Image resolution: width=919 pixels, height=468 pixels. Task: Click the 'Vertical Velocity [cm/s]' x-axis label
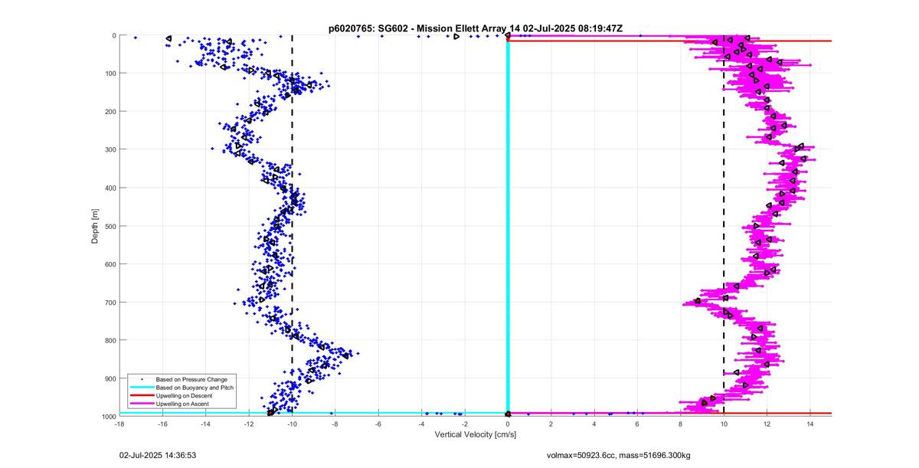pyautogui.click(x=475, y=434)
